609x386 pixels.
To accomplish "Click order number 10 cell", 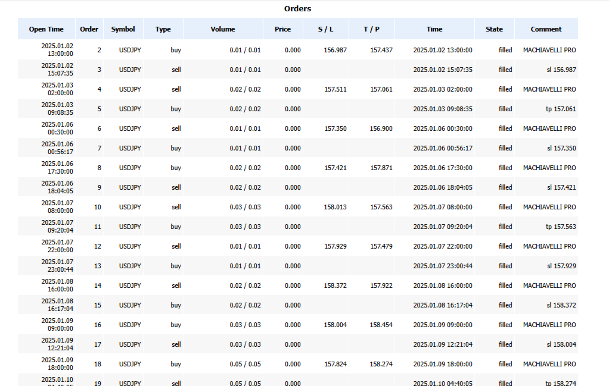I will [x=98, y=207].
